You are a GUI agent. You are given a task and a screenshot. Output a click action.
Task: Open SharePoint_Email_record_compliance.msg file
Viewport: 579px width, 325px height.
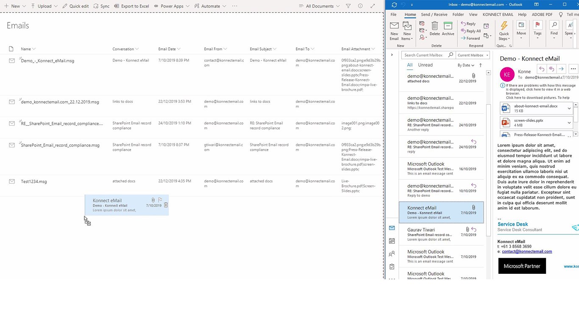(x=60, y=145)
